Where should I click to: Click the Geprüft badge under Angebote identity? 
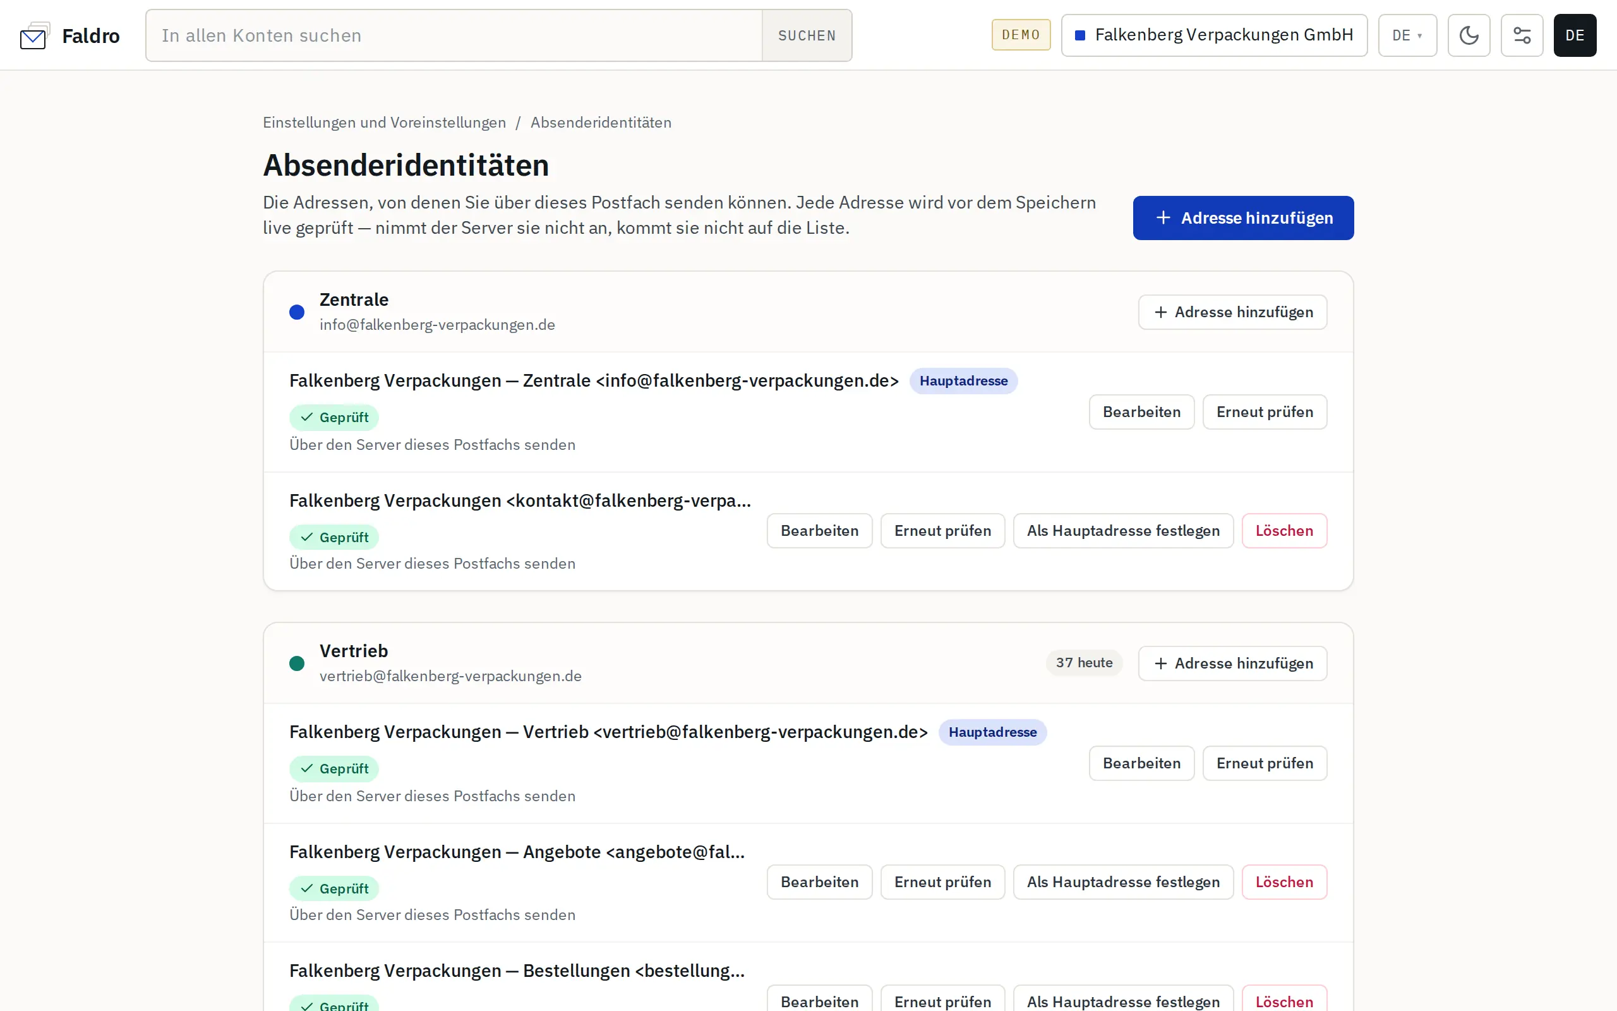(334, 888)
